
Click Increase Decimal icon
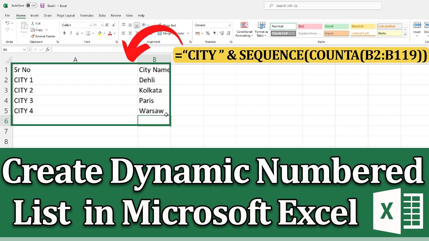pos(221,33)
